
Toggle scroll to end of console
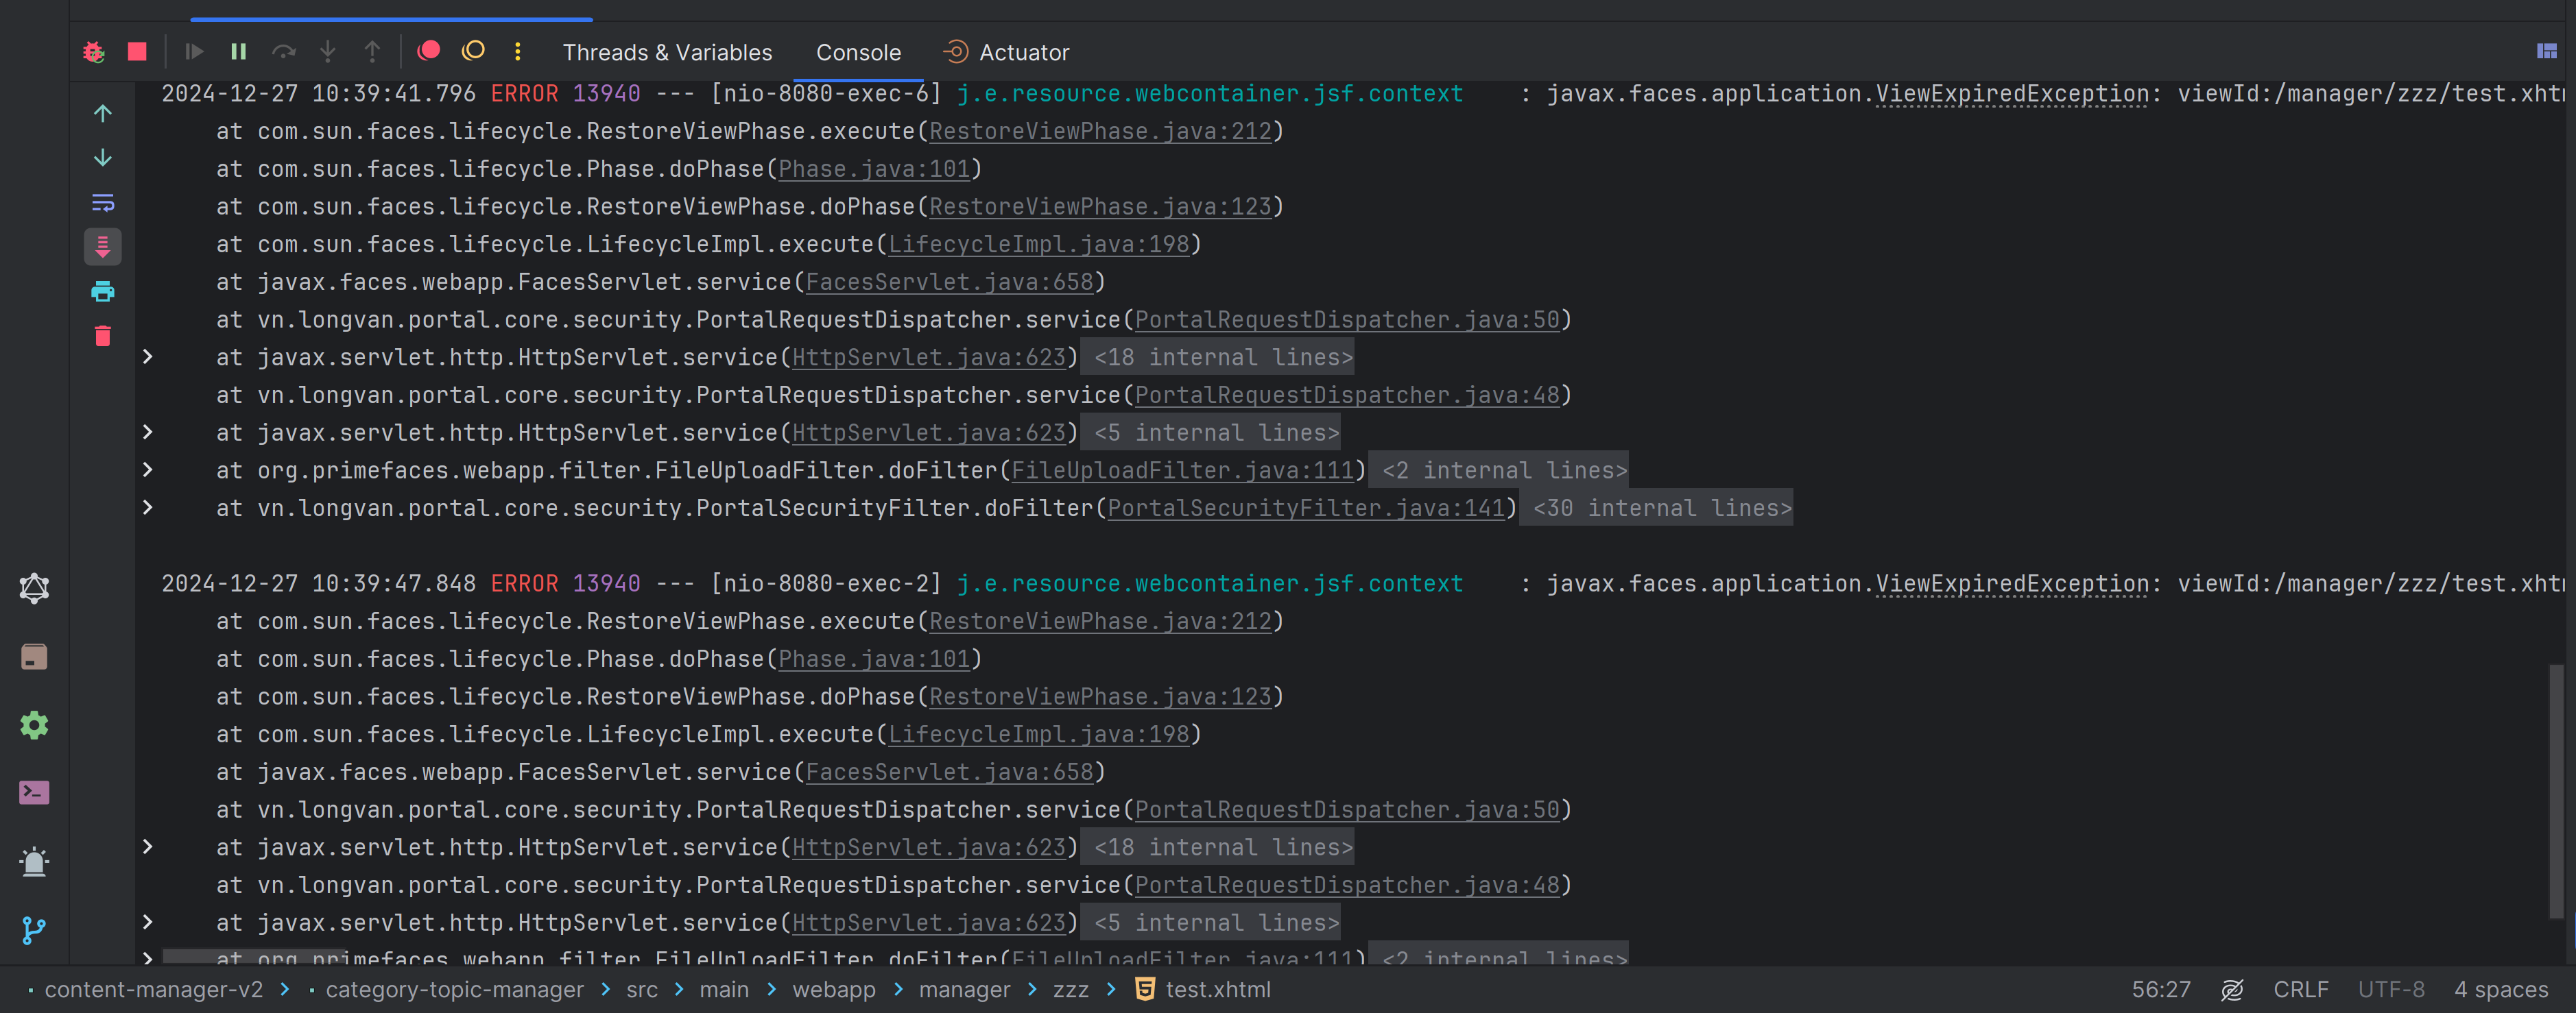[x=103, y=247]
